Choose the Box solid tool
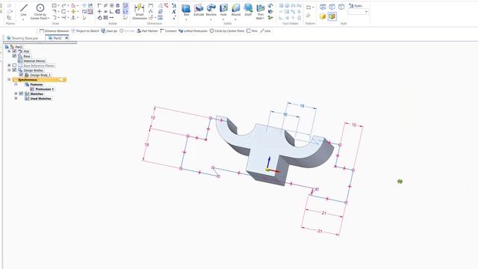This screenshot has width=478, height=269. tap(186, 10)
